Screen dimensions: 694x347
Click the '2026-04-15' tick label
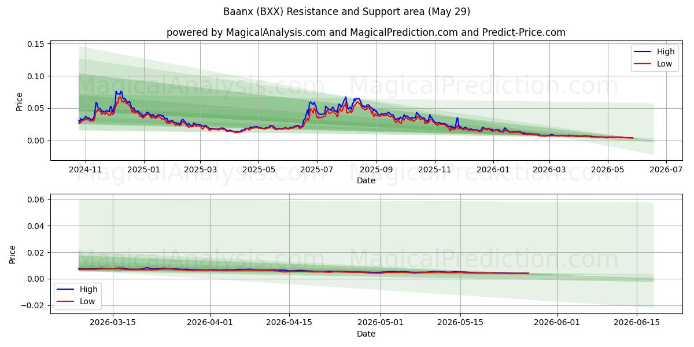point(289,323)
